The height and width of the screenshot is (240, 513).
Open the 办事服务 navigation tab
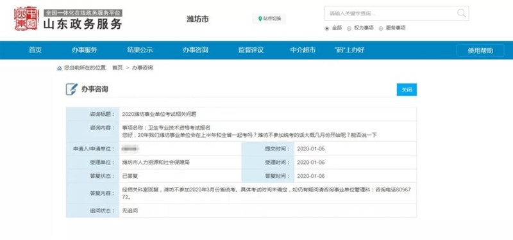point(85,51)
